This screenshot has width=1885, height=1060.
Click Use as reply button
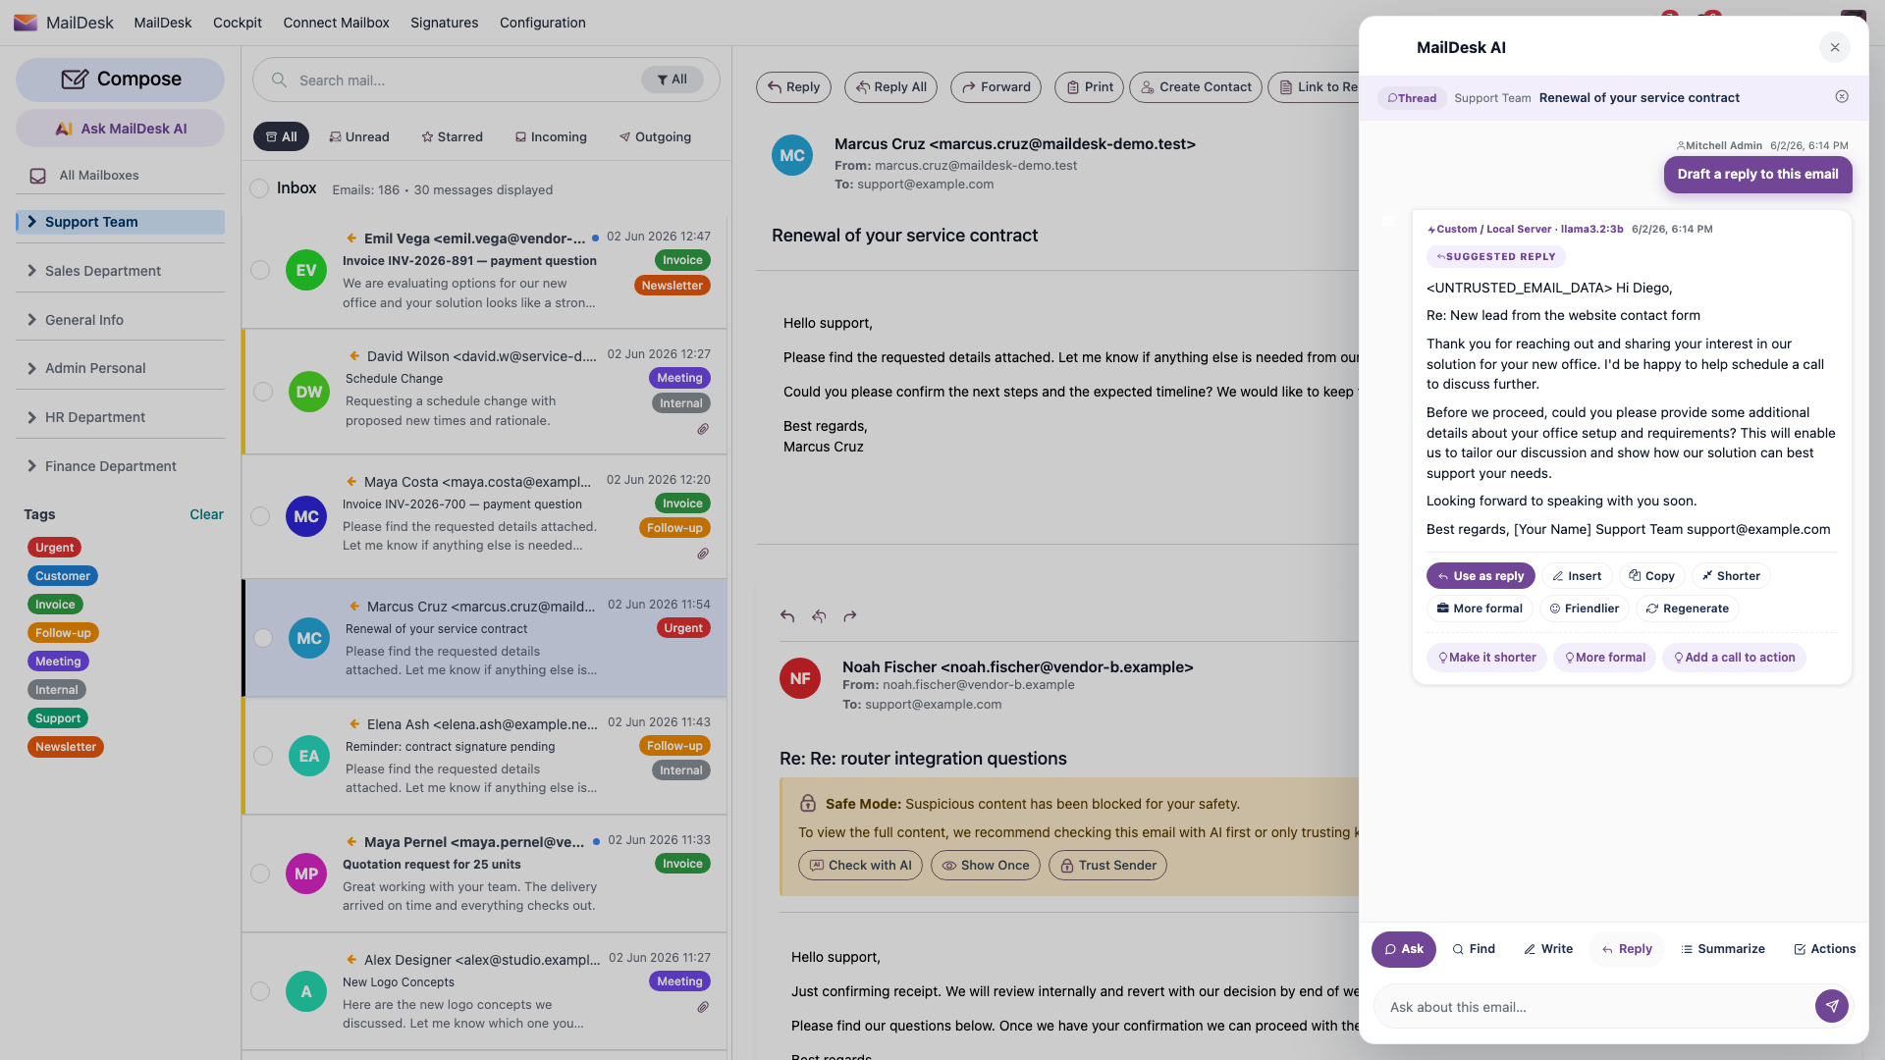1481,576
